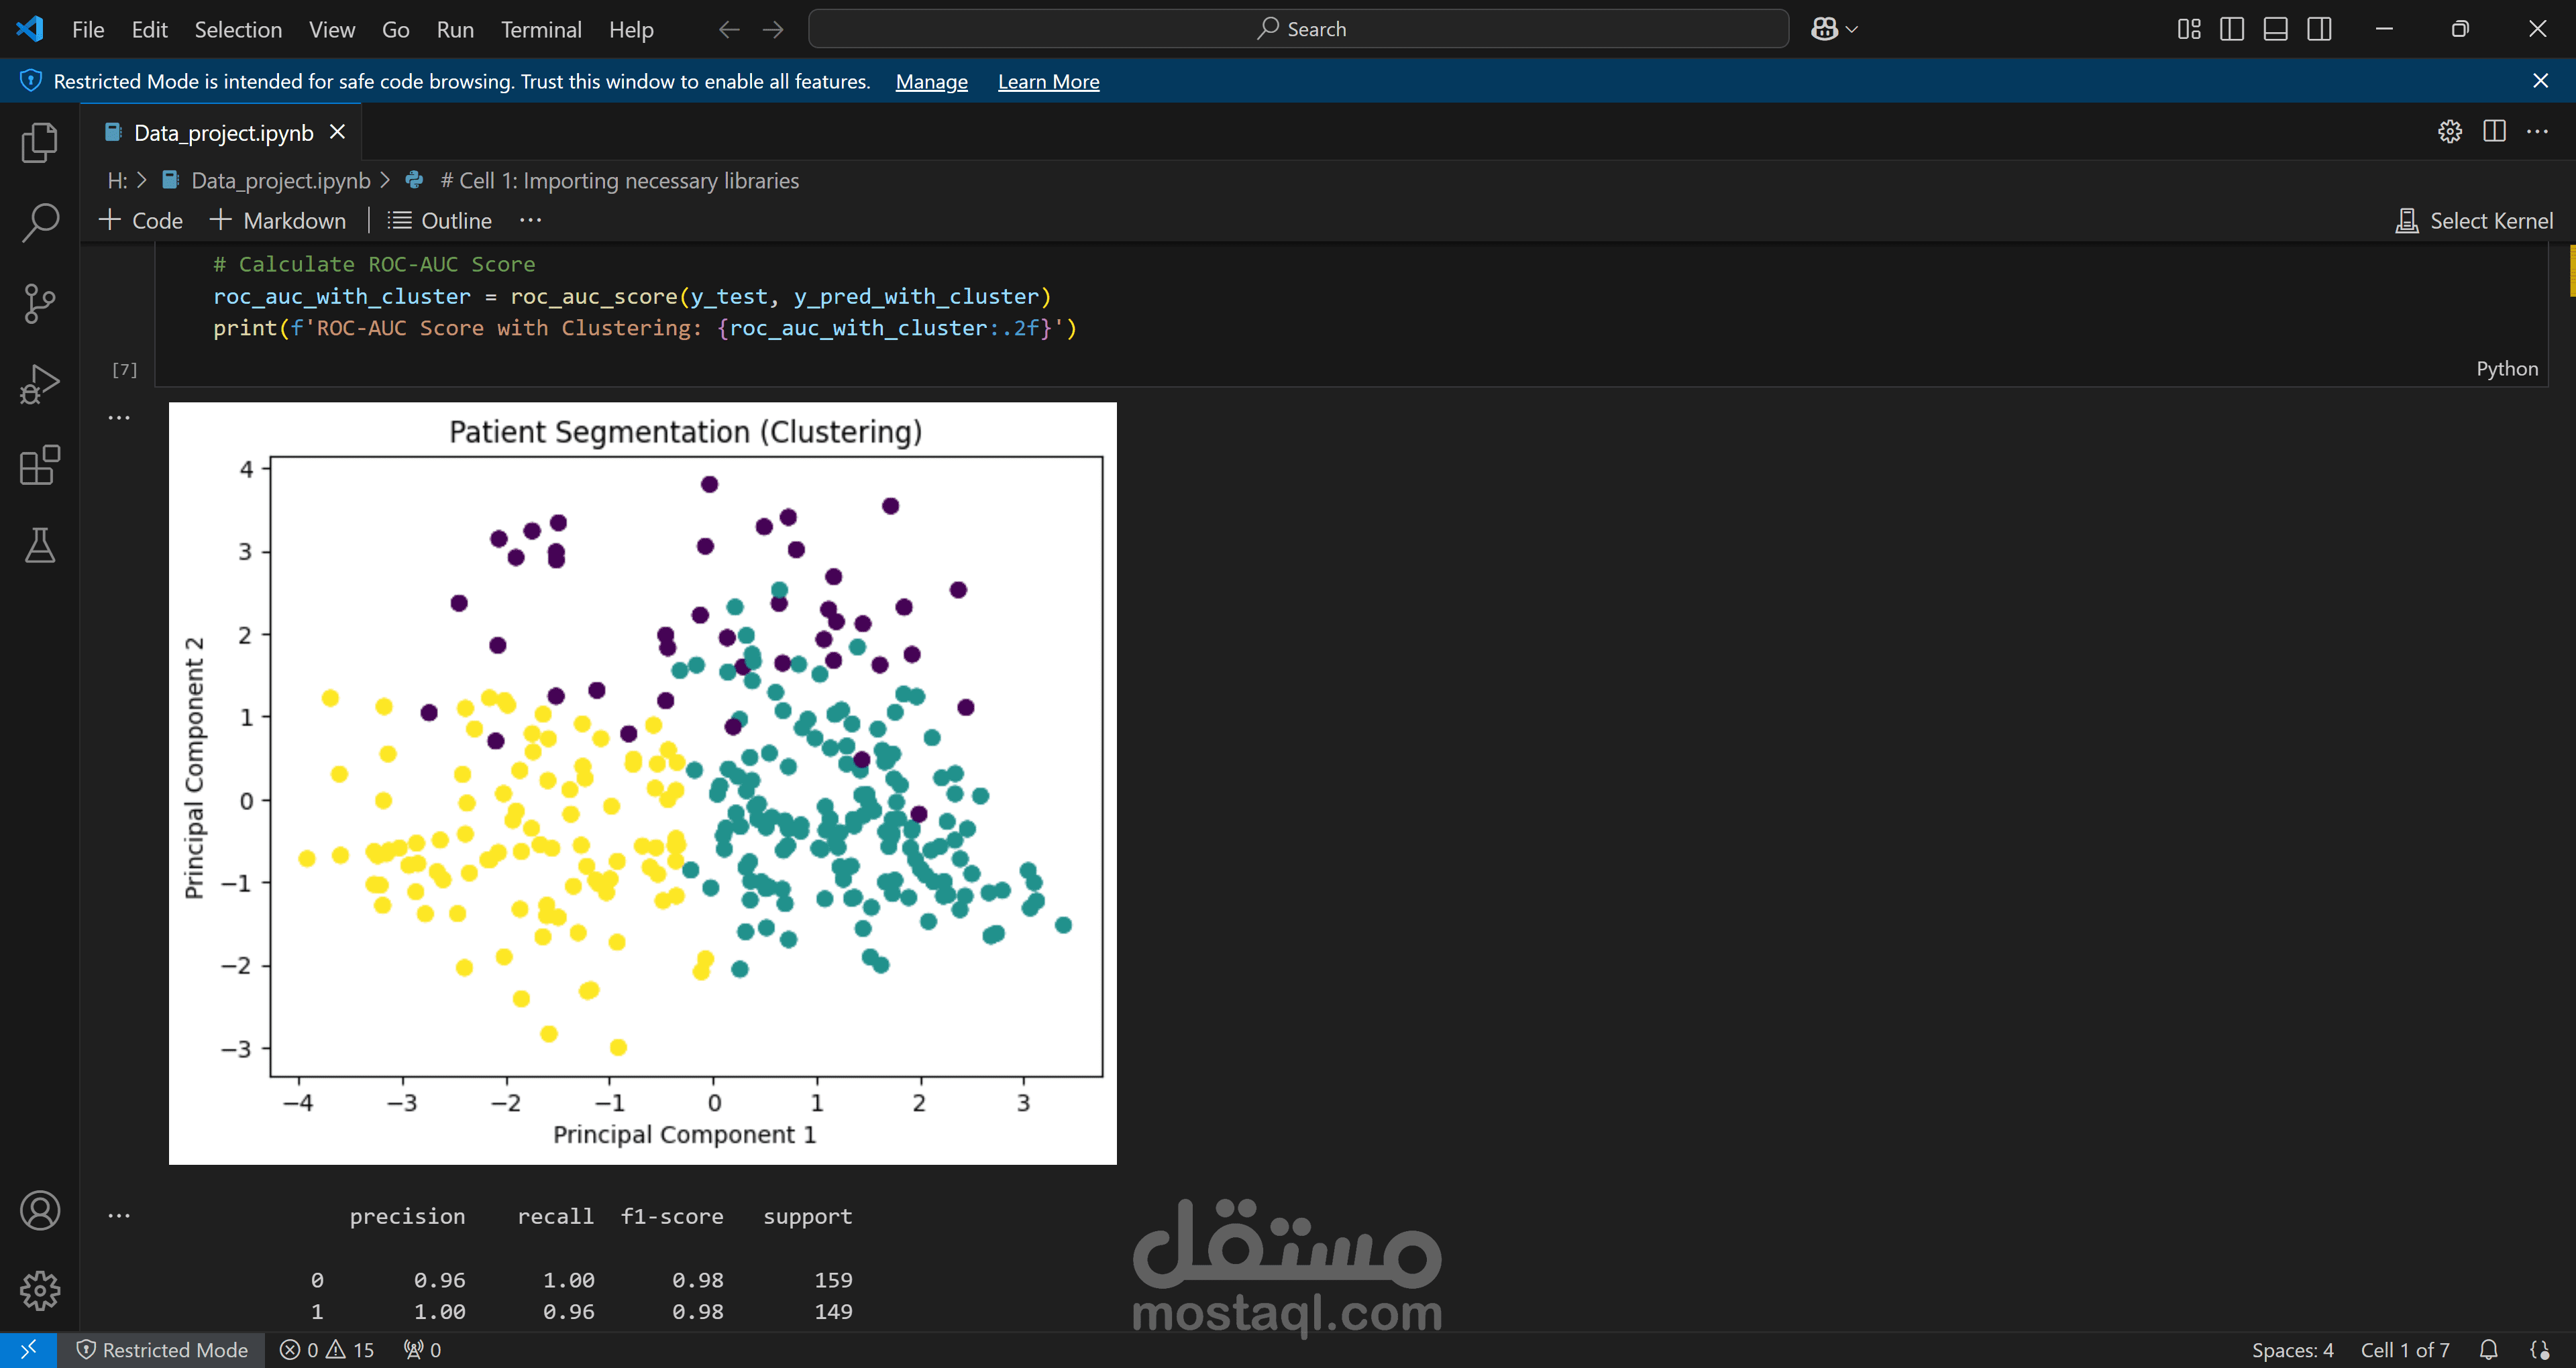
Task: Open the Extensions view
Action: coord(39,465)
